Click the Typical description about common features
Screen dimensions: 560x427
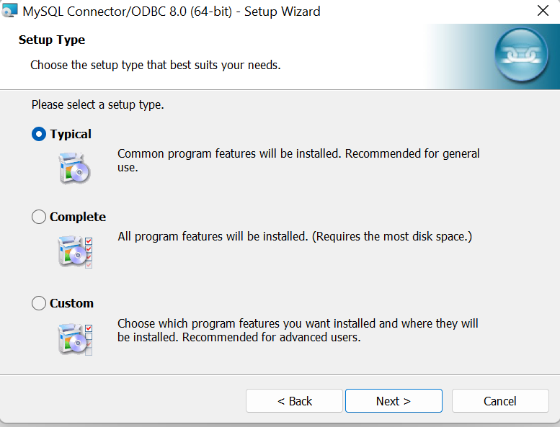298,160
